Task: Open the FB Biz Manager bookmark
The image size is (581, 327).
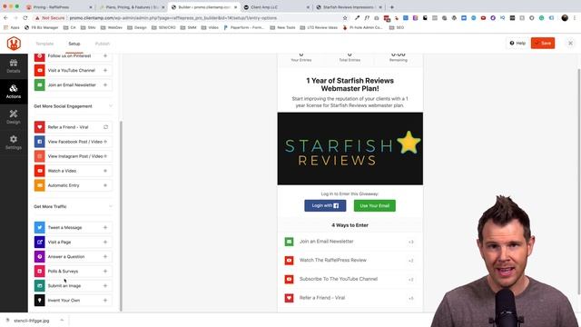Action: pos(41,27)
